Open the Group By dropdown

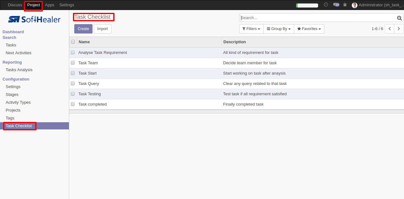click(x=278, y=29)
